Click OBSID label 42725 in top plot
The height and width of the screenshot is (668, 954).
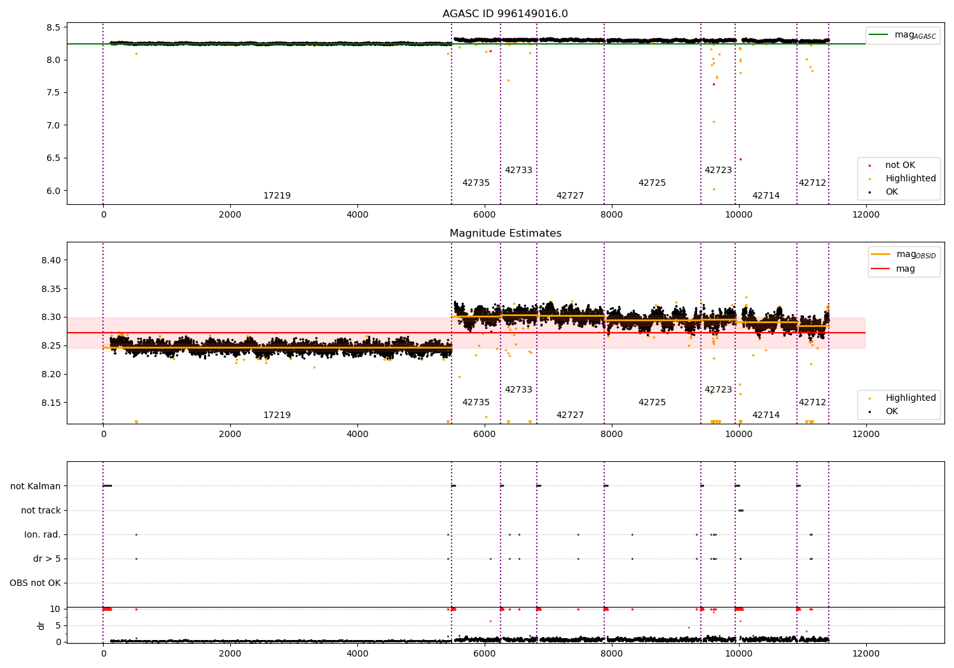(652, 183)
